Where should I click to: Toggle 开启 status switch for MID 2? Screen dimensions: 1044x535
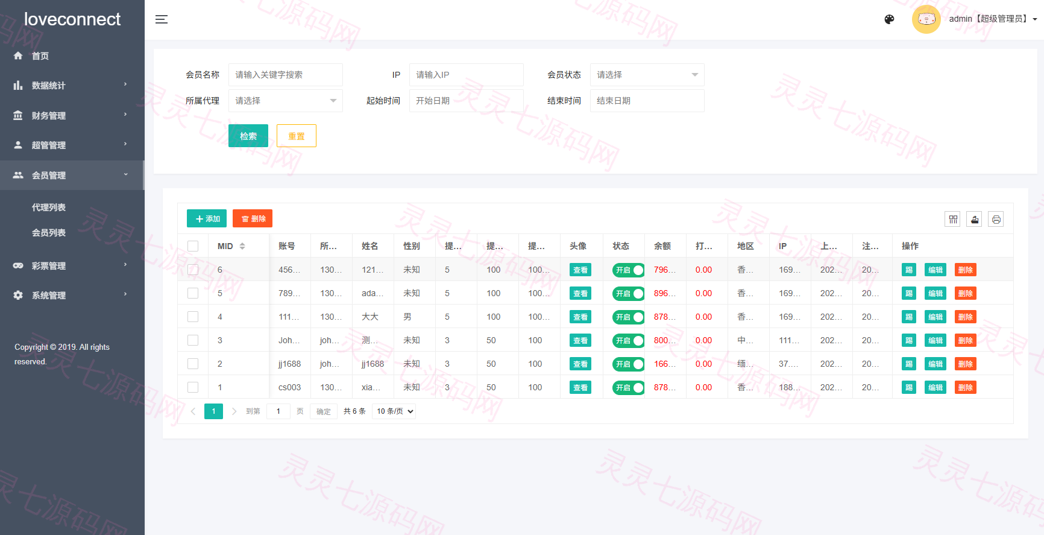pyautogui.click(x=628, y=364)
